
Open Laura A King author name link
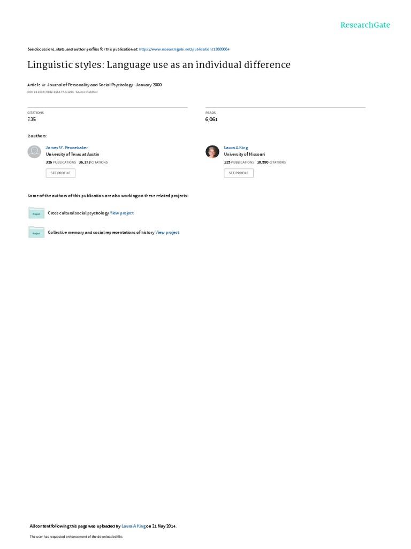[236, 148]
